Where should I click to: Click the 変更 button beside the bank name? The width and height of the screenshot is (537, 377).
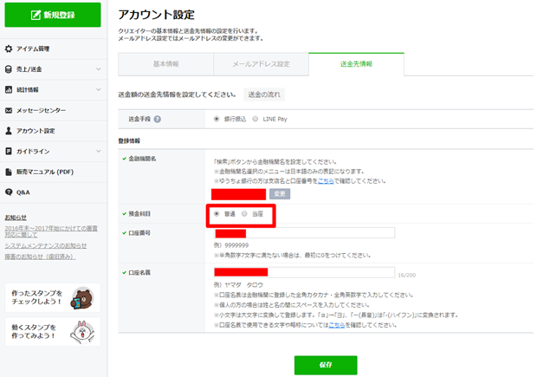tap(280, 194)
